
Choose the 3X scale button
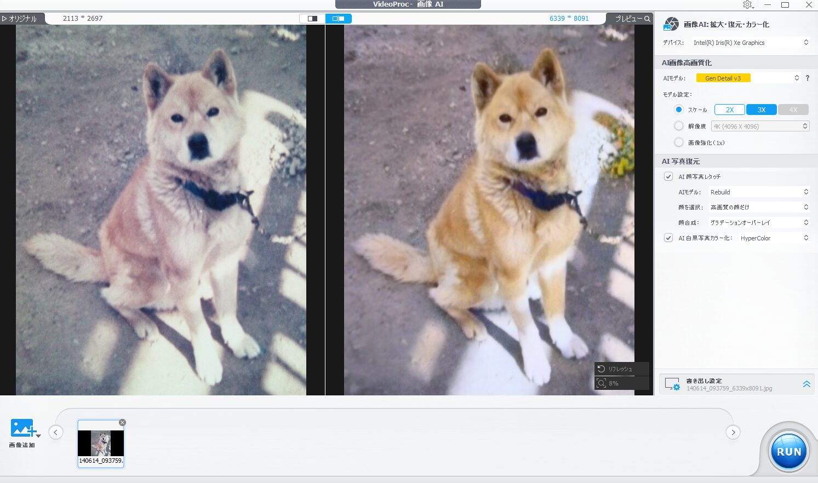pos(762,110)
